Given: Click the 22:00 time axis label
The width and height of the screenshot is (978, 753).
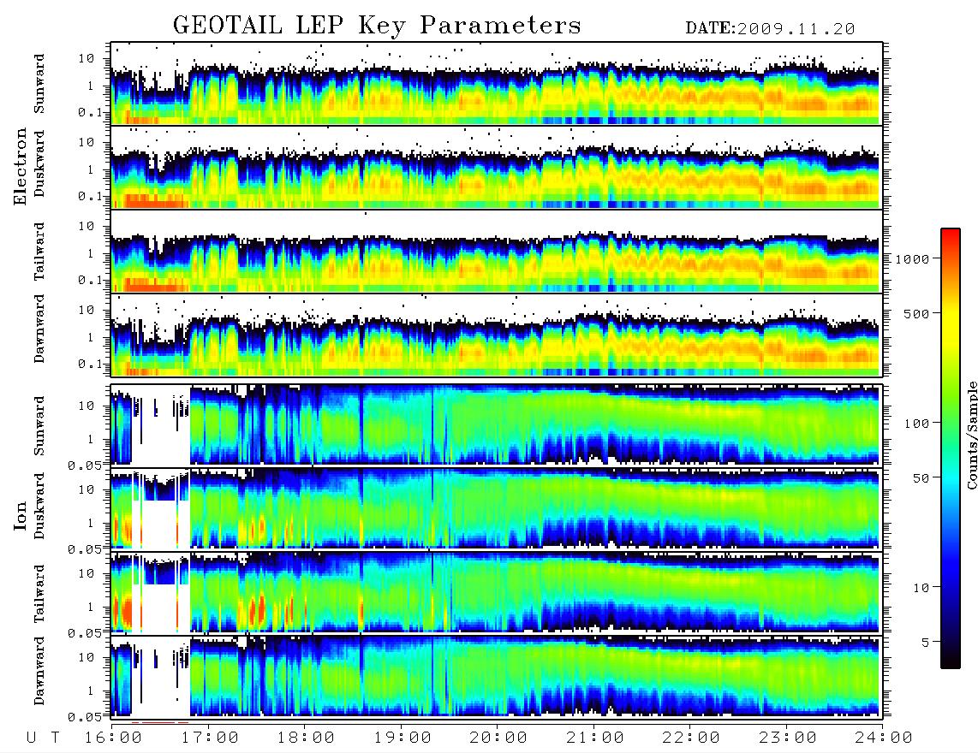Looking at the screenshot, I should [x=691, y=738].
